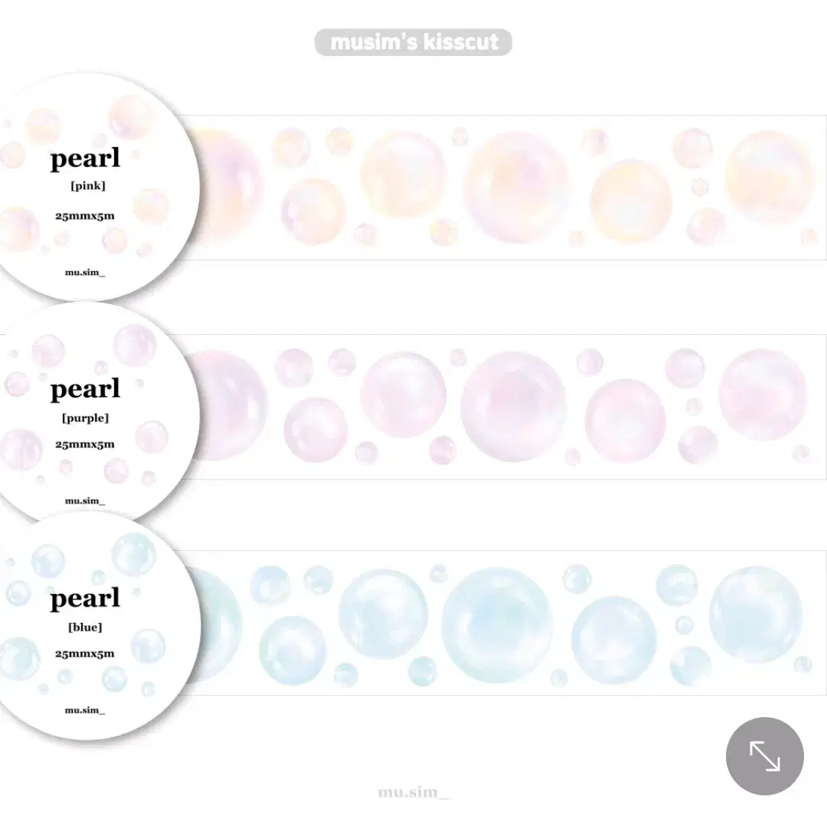The width and height of the screenshot is (827, 826).
Task: Click "25mmx5m" size text on blue label
Action: [x=85, y=654]
